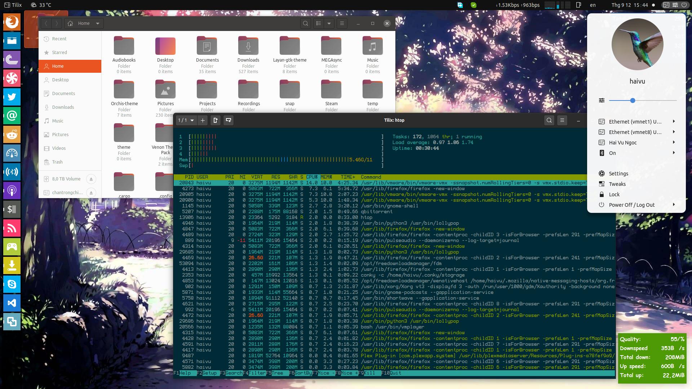
Task: Select the MEGAsync folder
Action: click(332, 54)
